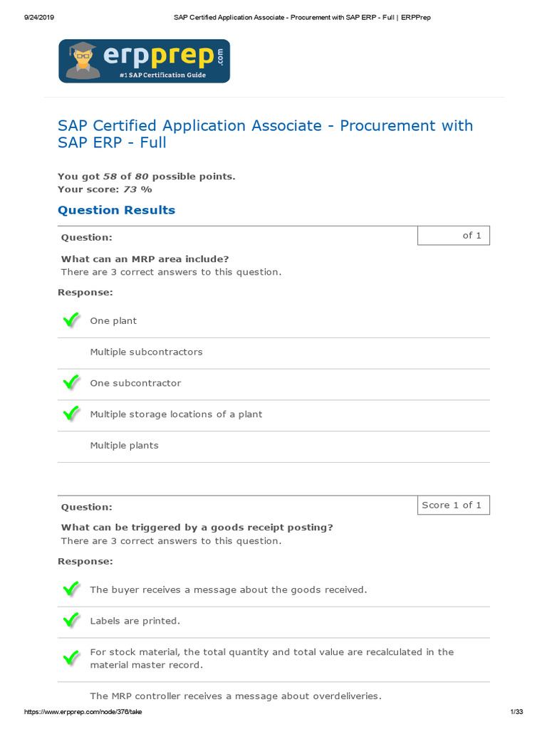Click the green checkmark beside One subcontractor
This screenshot has height=729, width=547.
point(71,383)
